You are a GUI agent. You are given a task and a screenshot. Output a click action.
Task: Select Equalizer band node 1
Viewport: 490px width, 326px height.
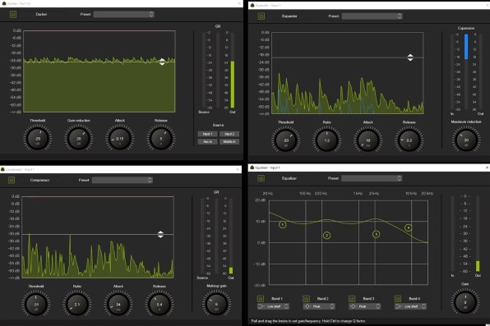point(282,224)
